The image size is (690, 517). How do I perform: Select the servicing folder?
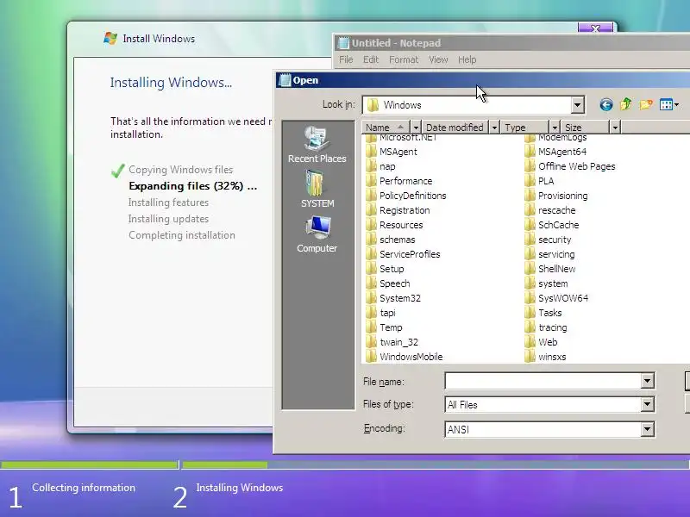[549, 254]
